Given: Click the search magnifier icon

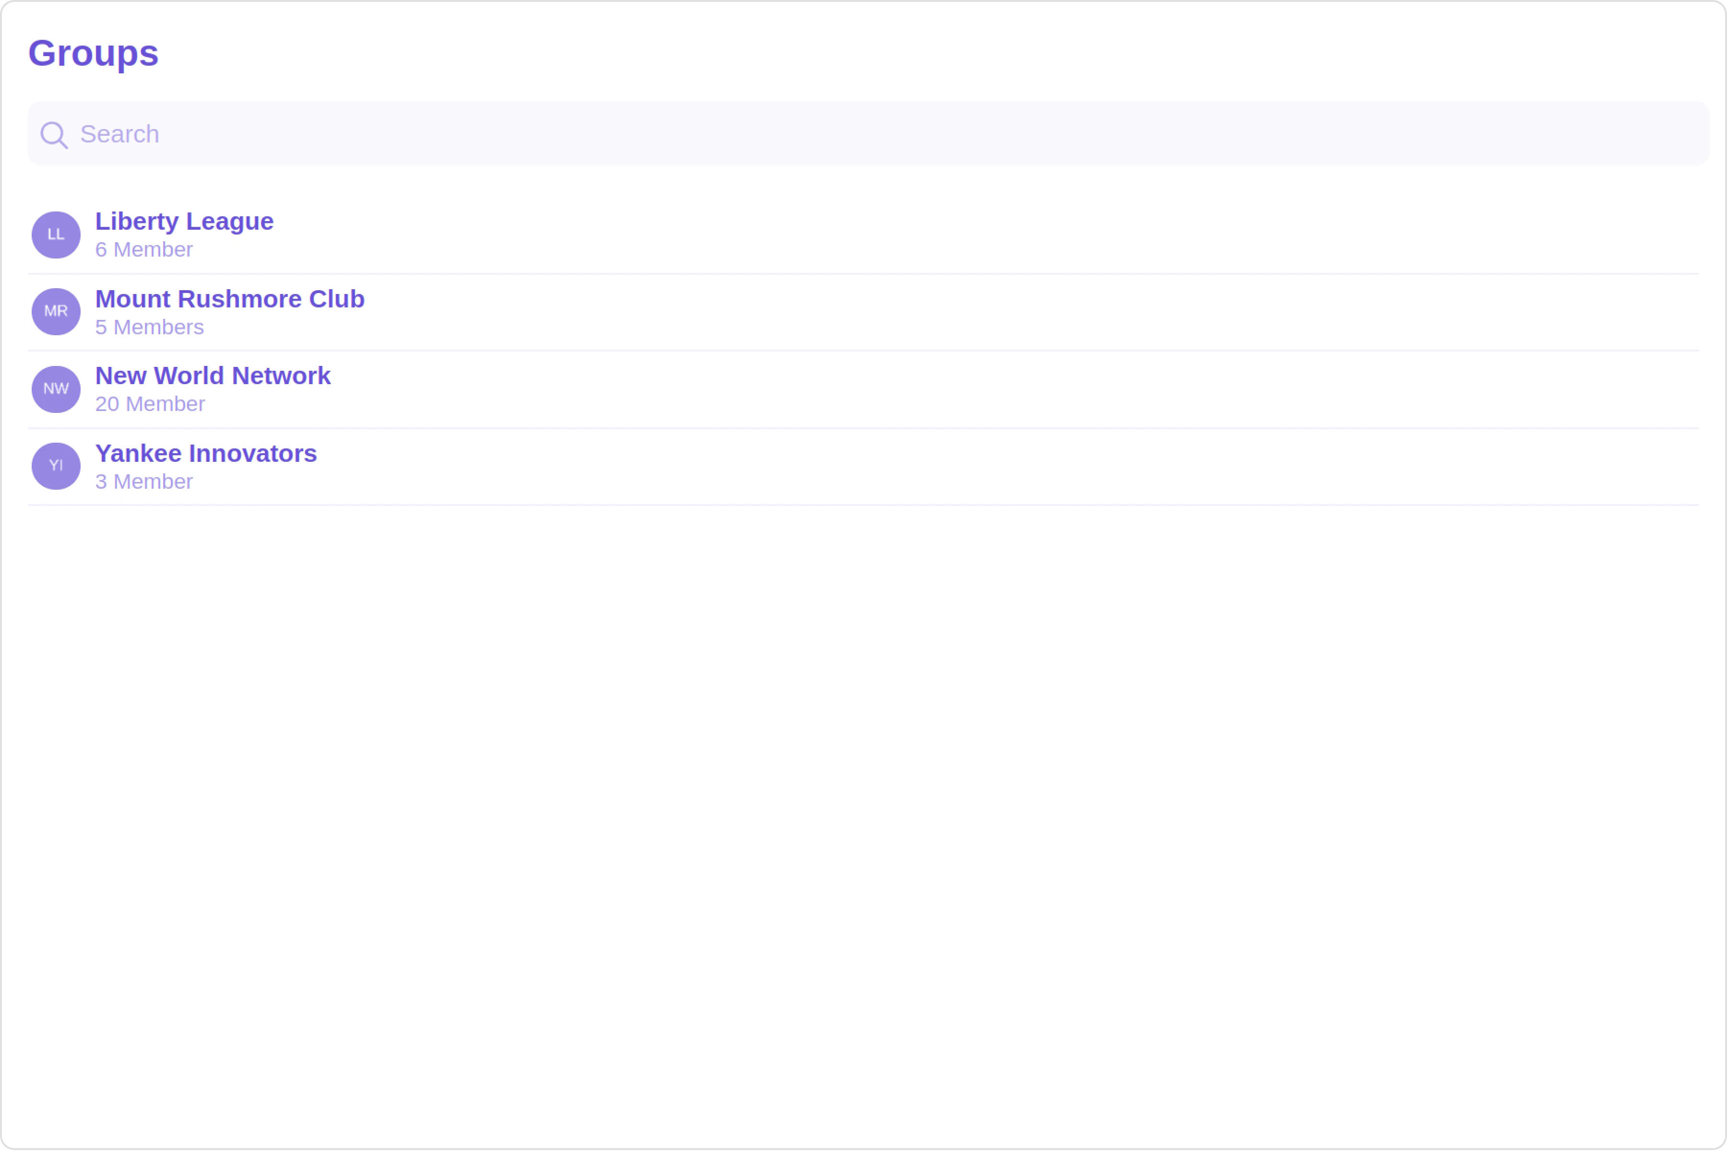Looking at the screenshot, I should click(x=54, y=135).
